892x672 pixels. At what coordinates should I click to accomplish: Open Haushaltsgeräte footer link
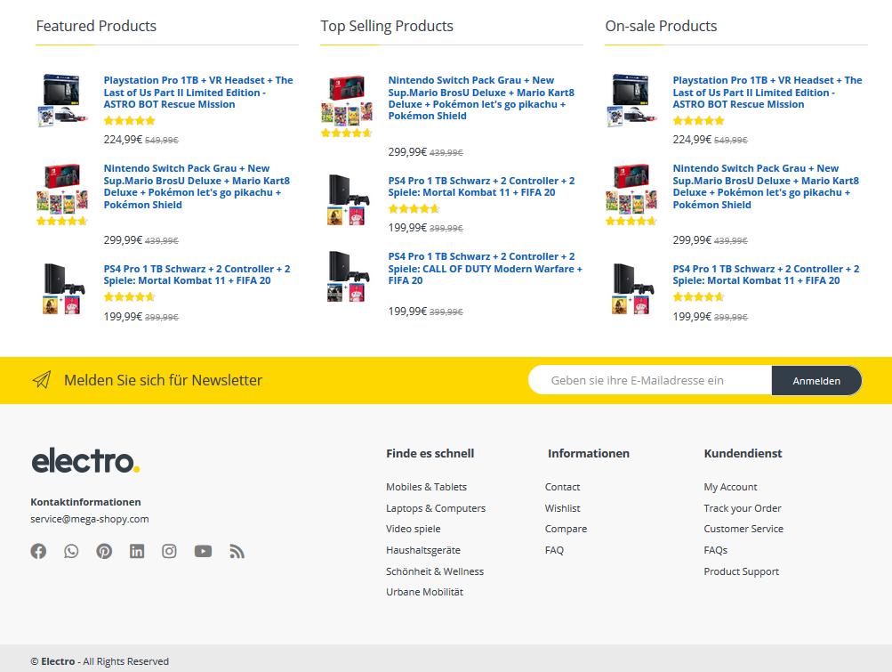coord(423,550)
